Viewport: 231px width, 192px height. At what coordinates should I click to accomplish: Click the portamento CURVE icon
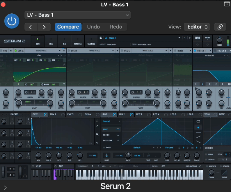click(224, 172)
